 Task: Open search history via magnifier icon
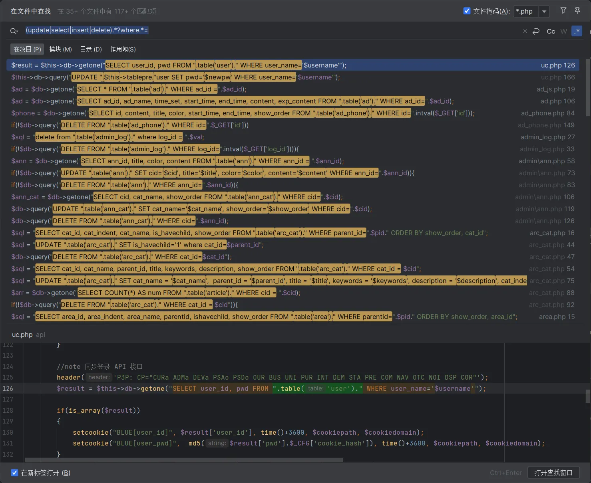pos(14,31)
